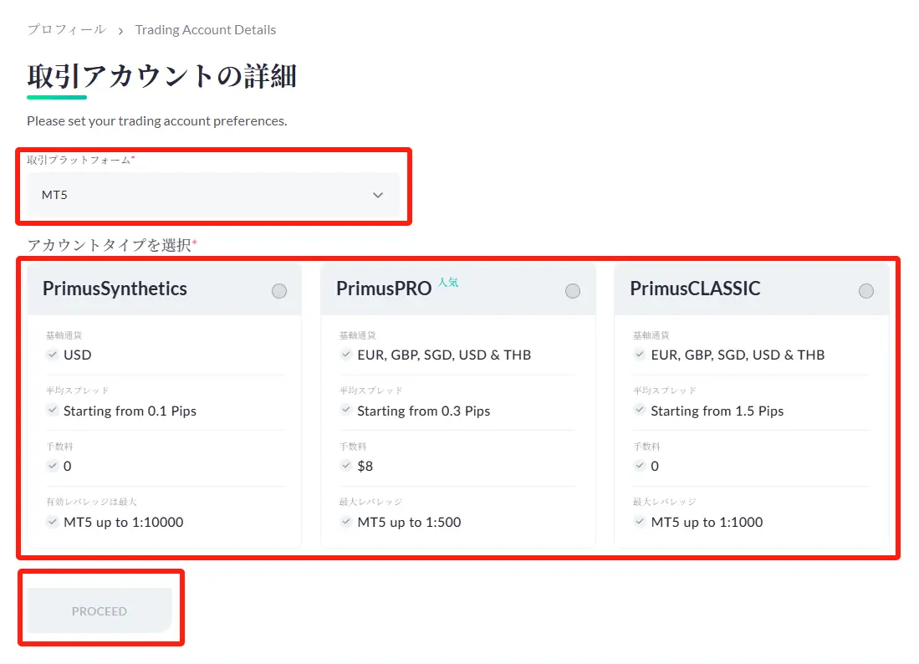Click checkmark beside $8 commission
The width and height of the screenshot is (919, 664).
click(346, 466)
